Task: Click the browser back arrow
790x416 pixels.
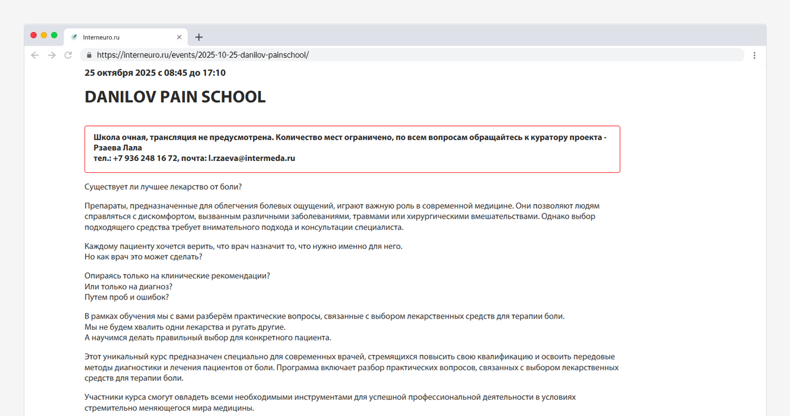Action: point(35,55)
